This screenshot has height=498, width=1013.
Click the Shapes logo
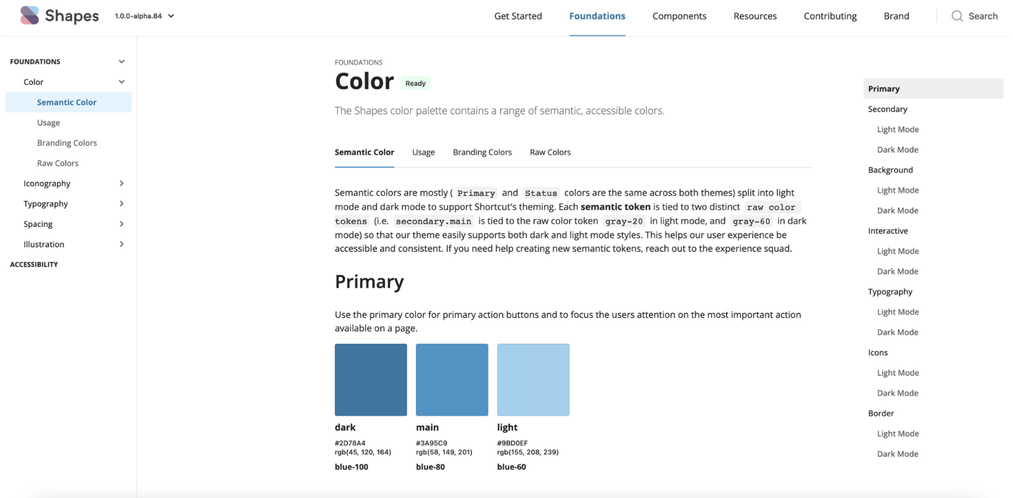[x=59, y=16]
